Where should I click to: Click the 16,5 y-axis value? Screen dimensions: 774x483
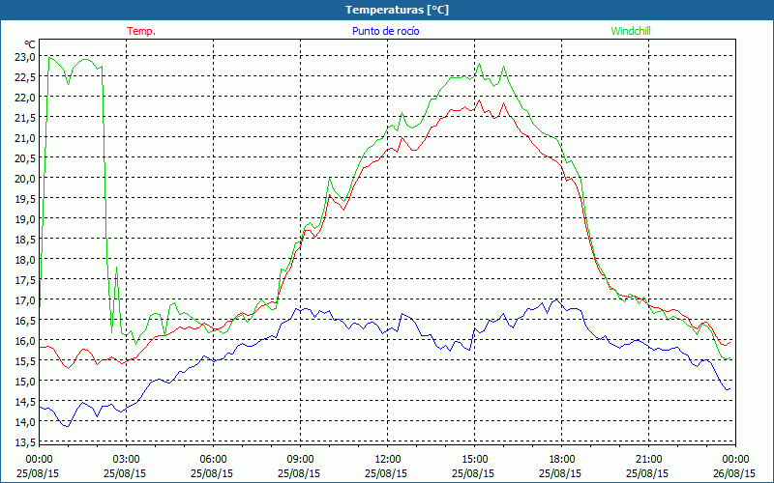[25, 321]
